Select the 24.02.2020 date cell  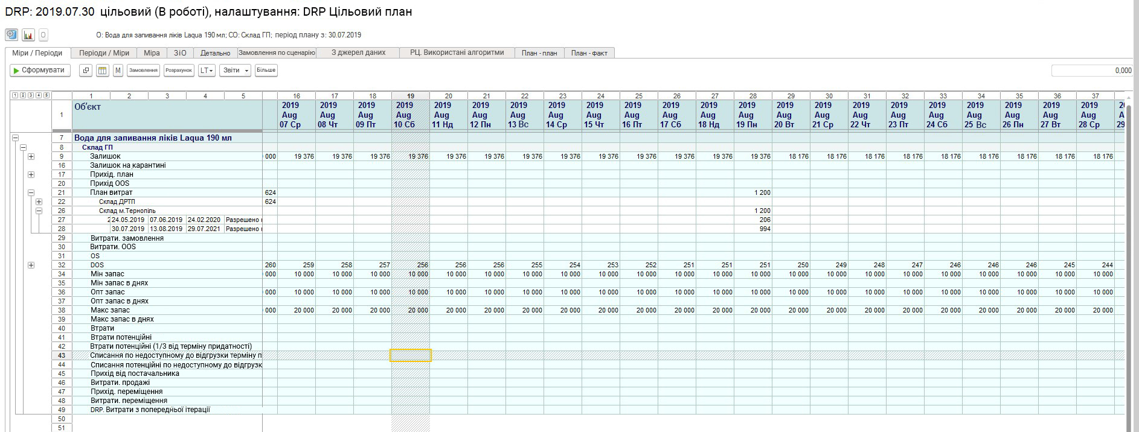point(205,220)
